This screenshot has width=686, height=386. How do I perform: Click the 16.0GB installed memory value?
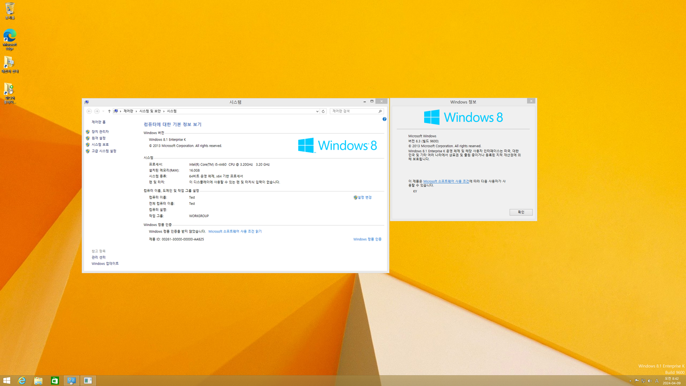click(194, 170)
